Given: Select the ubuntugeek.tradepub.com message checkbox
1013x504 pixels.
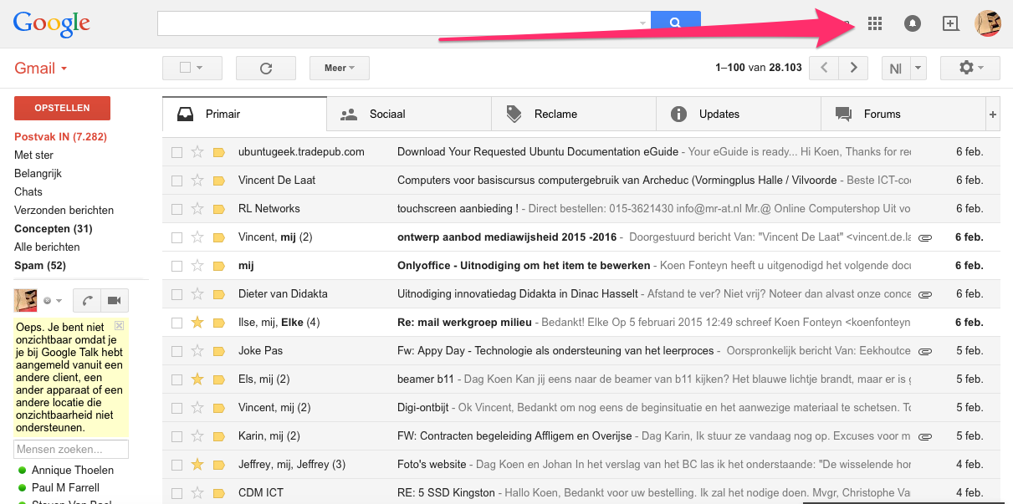Looking at the screenshot, I should (x=177, y=152).
